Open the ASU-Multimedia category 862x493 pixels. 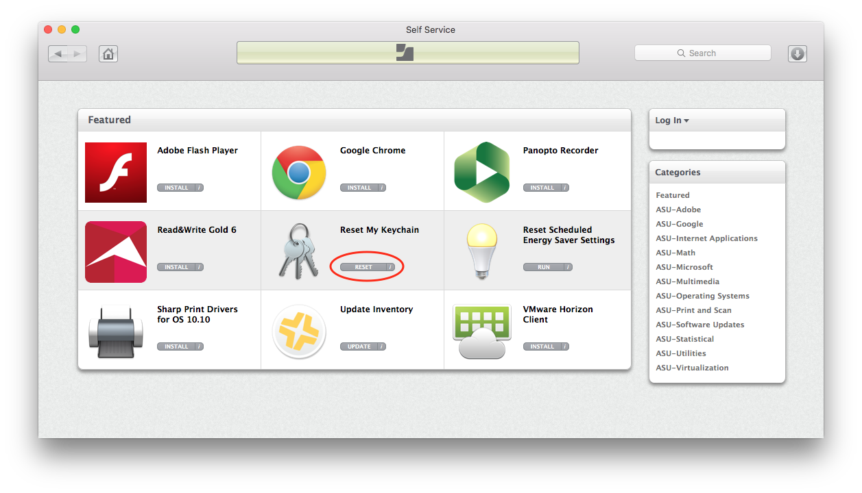688,281
